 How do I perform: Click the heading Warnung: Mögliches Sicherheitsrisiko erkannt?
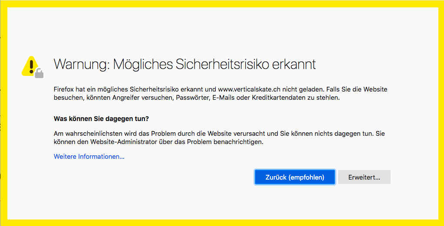tap(184, 64)
